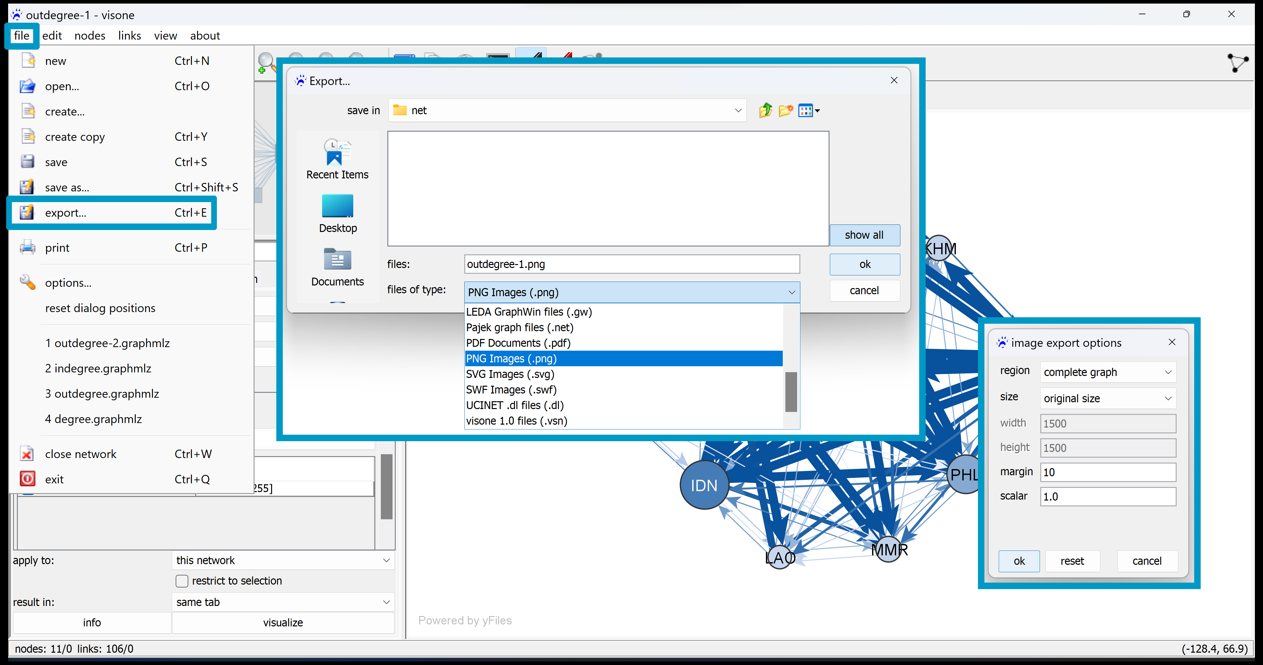Click reset in image export options
Screen dimensions: 1263x665
1073,561
